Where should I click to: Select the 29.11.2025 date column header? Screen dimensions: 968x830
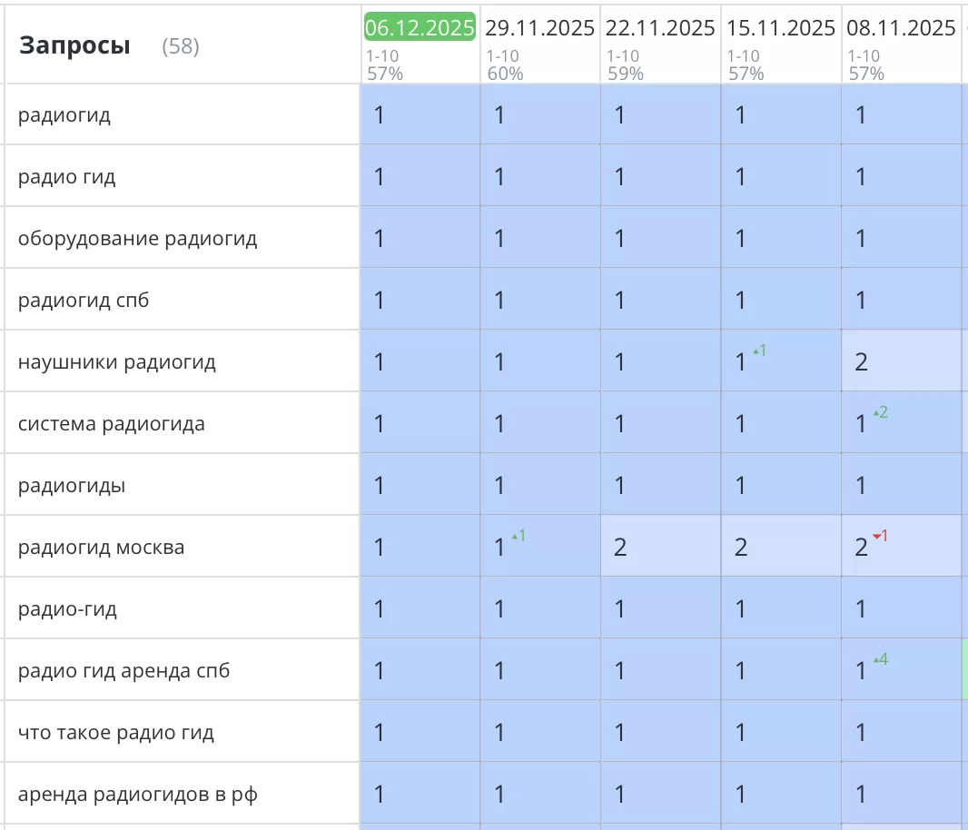(x=539, y=28)
